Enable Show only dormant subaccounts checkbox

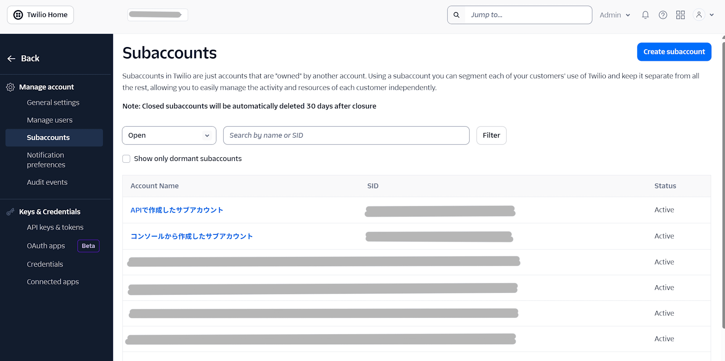pyautogui.click(x=126, y=159)
